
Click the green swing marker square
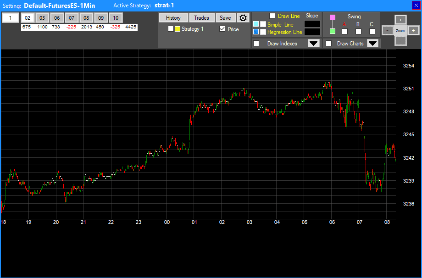(x=333, y=31)
